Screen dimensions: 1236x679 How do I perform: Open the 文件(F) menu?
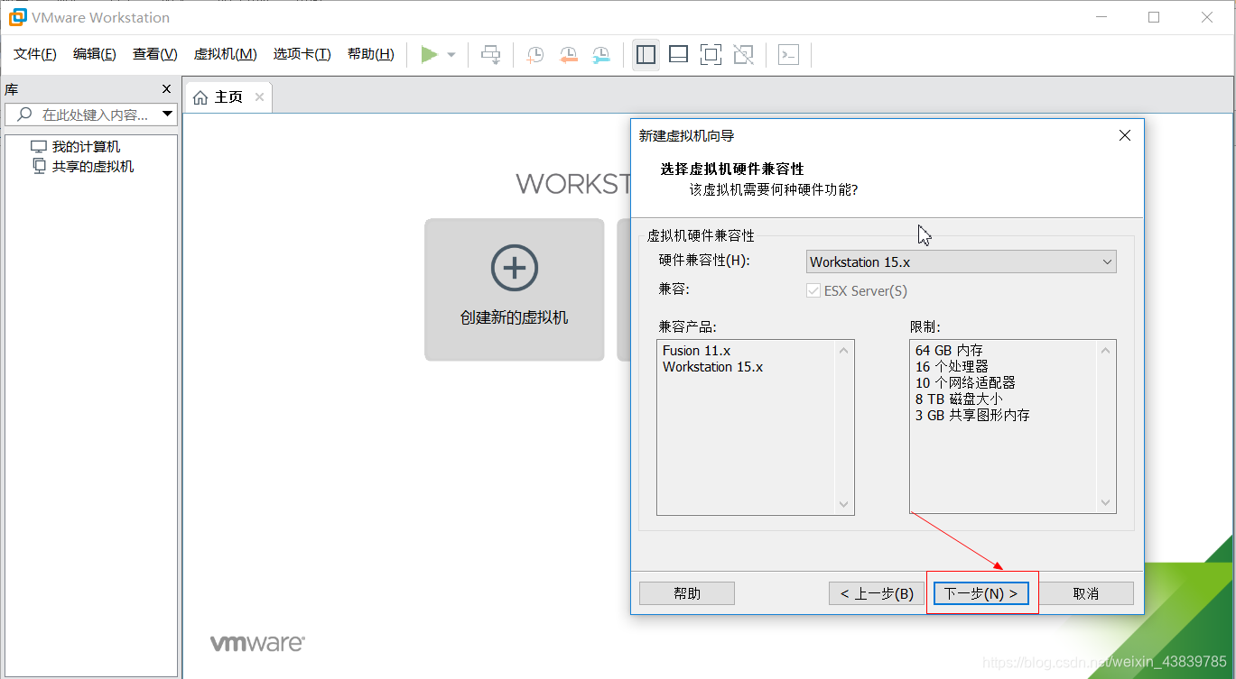click(x=35, y=54)
